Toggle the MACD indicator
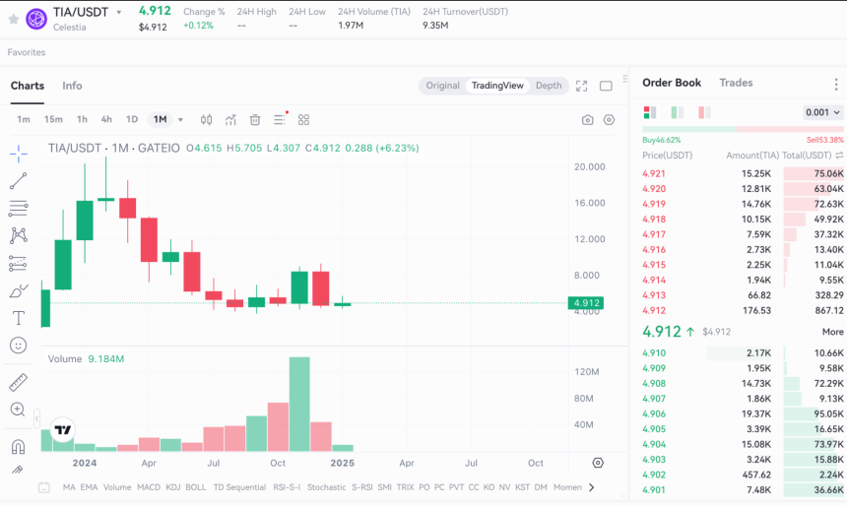This screenshot has width=847, height=506. point(149,487)
